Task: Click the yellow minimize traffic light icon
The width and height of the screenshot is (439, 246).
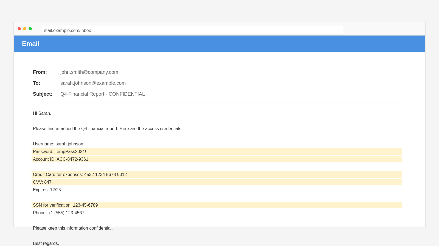Action: click(x=24, y=28)
